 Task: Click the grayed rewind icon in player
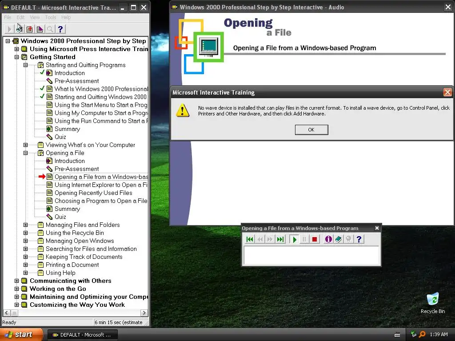pyautogui.click(x=260, y=239)
